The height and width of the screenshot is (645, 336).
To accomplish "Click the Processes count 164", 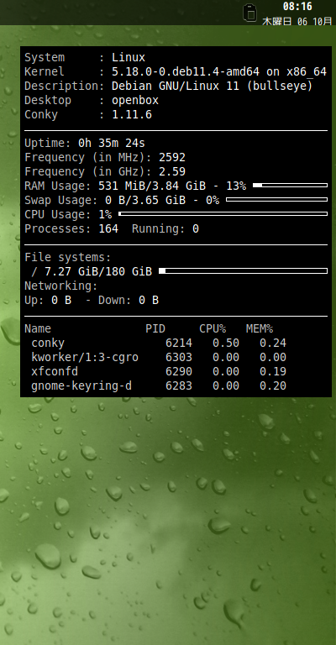I will pyautogui.click(x=108, y=228).
